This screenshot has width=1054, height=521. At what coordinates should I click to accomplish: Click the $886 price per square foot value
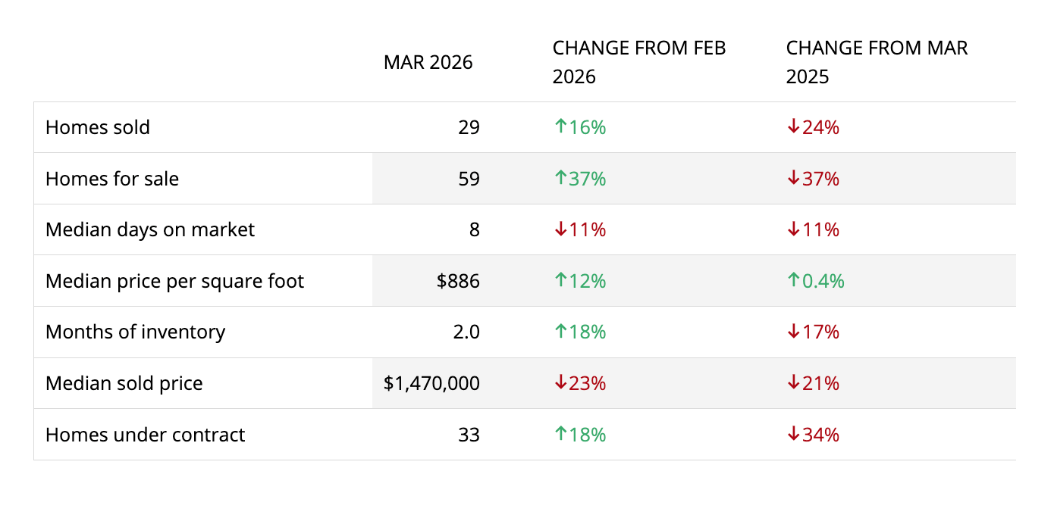[x=458, y=281]
